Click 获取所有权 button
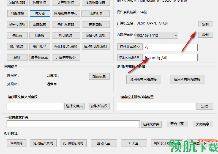Viewport: 218px width, 154px height. click(99, 106)
